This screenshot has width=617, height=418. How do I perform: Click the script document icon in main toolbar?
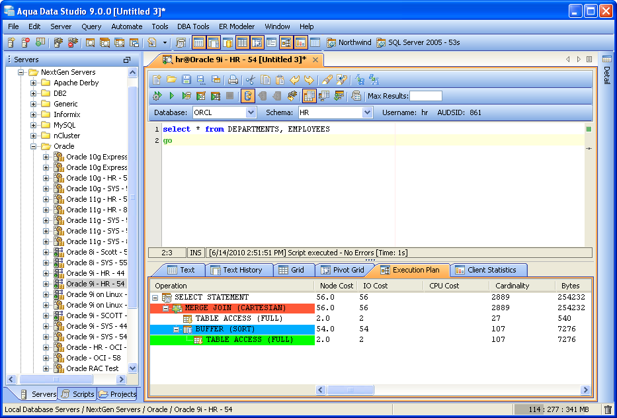click(x=152, y=42)
